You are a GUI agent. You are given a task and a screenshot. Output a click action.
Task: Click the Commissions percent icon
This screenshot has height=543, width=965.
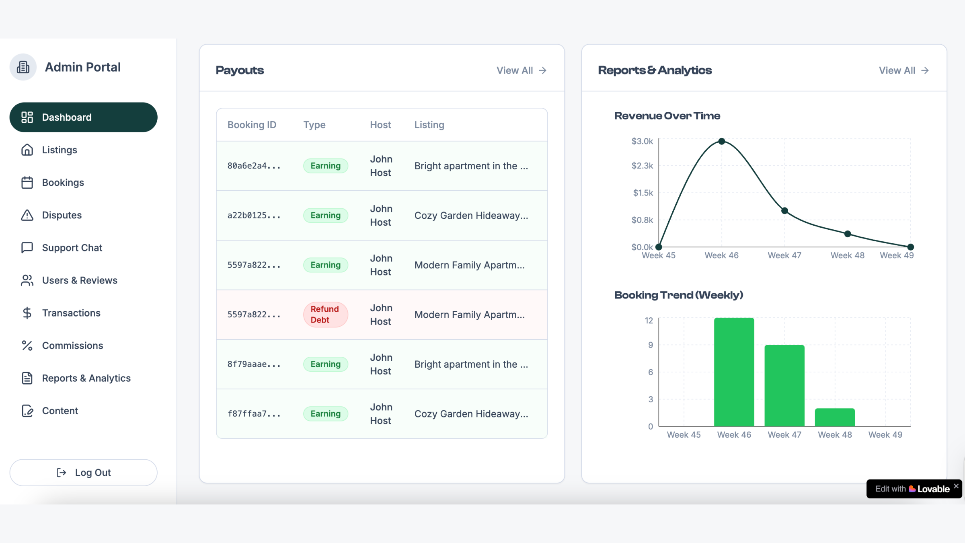[27, 346]
